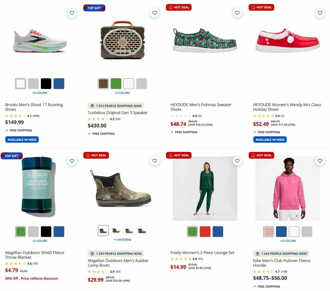Select the red color swatch for the Freely lounge set
This screenshot has width=330, height=291.
(x=205, y=231)
